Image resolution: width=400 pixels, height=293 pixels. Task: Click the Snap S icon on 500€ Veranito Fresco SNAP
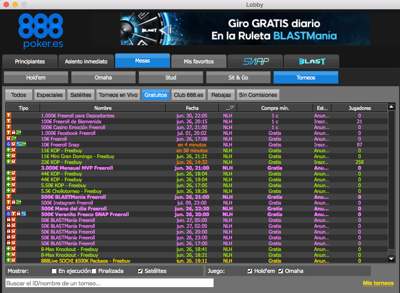(x=24, y=214)
